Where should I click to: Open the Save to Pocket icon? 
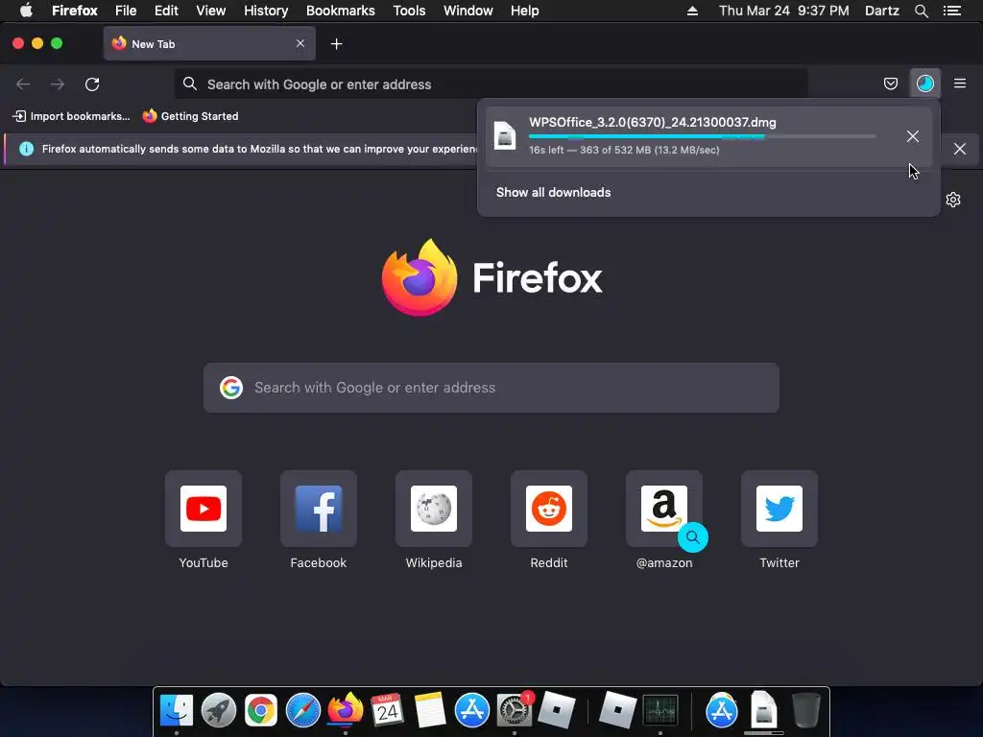890,83
